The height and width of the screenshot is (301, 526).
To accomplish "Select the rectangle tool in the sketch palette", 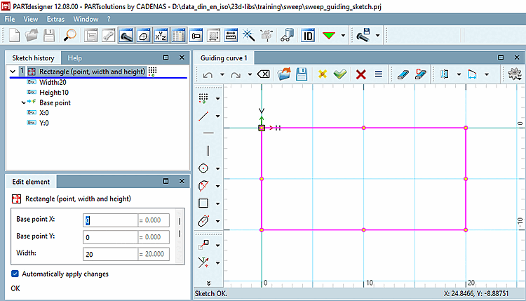I will tap(203, 203).
